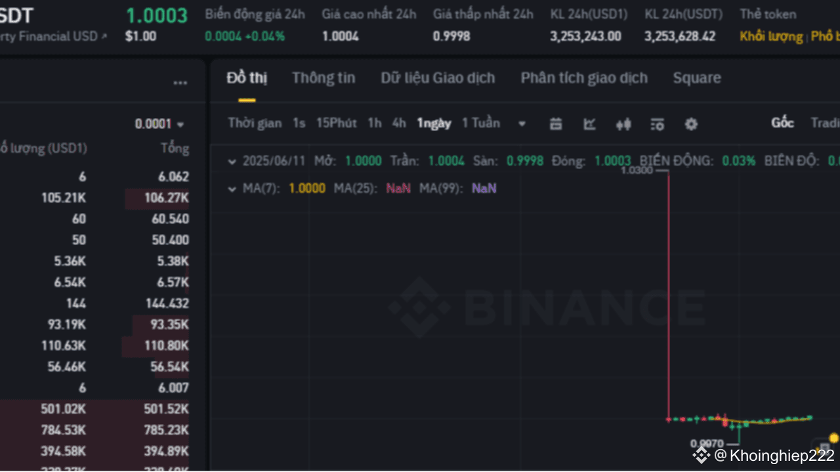Click the 24h change value 0.0004 +0.04%
This screenshot has width=840, height=472.
[x=245, y=37]
